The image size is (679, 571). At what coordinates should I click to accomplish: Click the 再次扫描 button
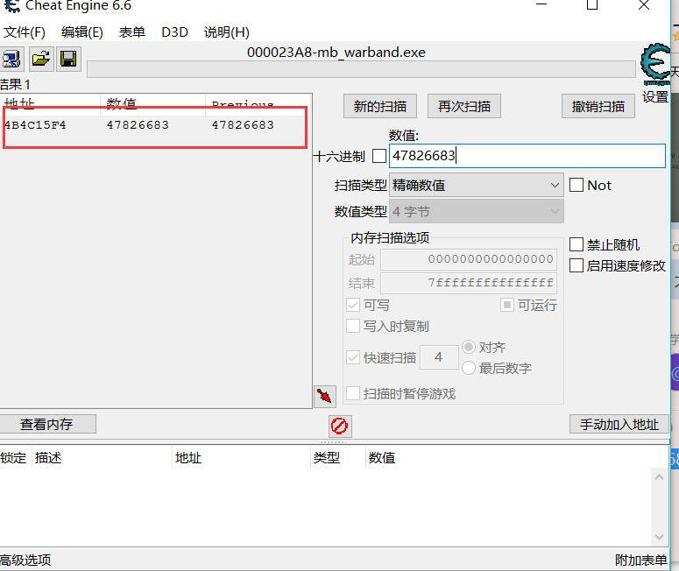[x=464, y=106]
